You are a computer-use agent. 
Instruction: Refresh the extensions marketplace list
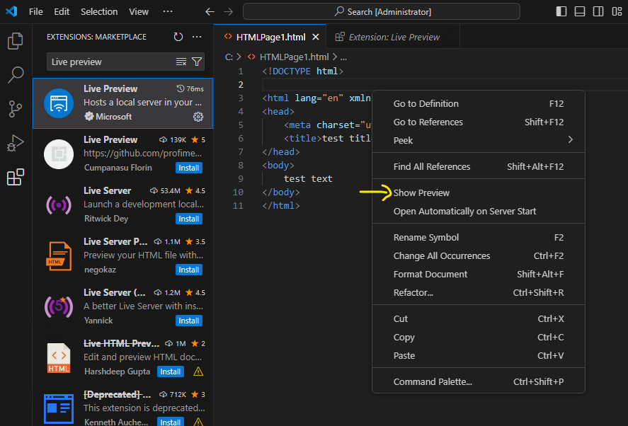point(178,37)
